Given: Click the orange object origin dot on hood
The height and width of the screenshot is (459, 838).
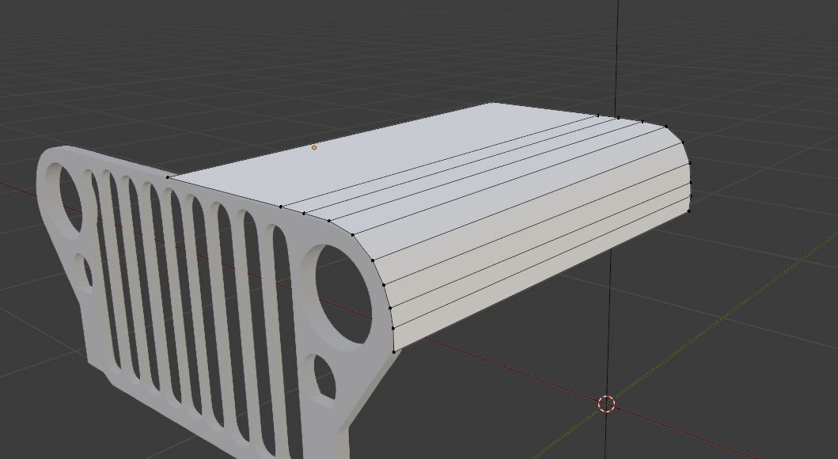Looking at the screenshot, I should coord(314,147).
